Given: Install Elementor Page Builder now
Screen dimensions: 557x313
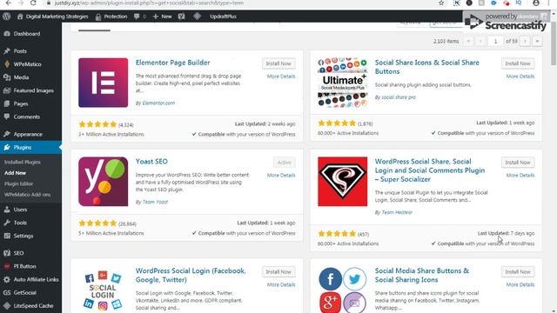Looking at the screenshot, I should 278,63.
